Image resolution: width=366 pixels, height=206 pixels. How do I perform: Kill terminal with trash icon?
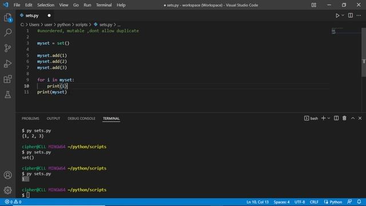[344, 118]
